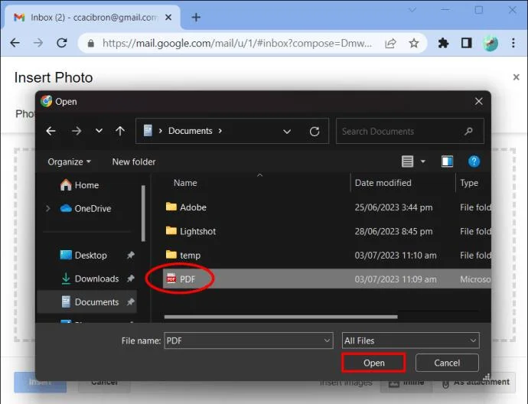Open the address path history dropdown

287,132
